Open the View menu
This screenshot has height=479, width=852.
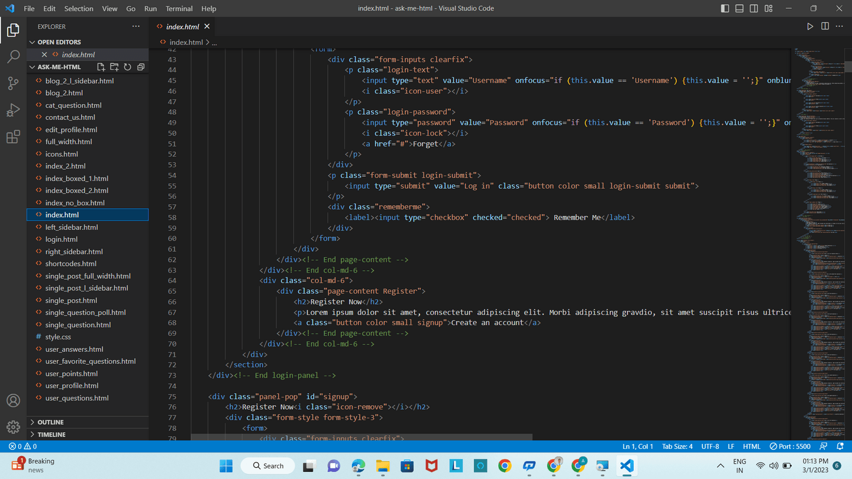tap(109, 8)
